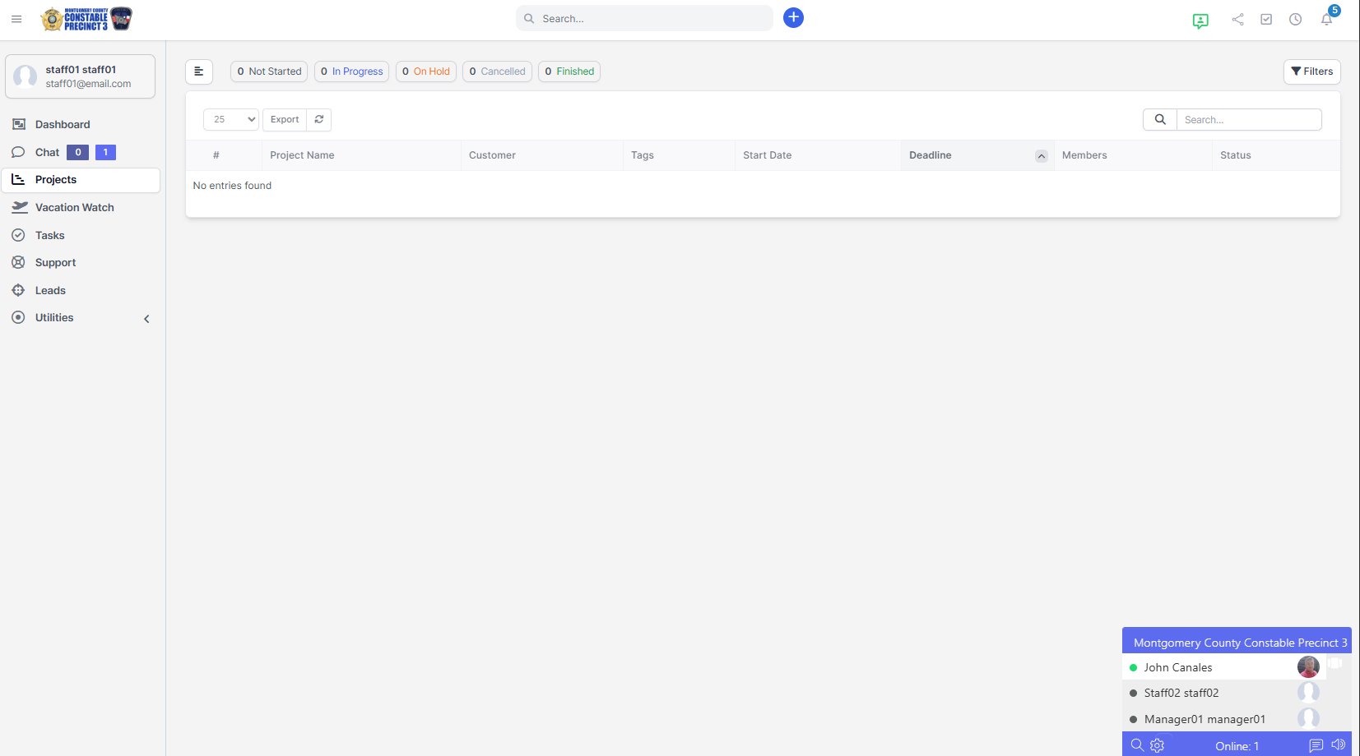Open the timesheets clock icon
1360x756 pixels.
point(1295,19)
